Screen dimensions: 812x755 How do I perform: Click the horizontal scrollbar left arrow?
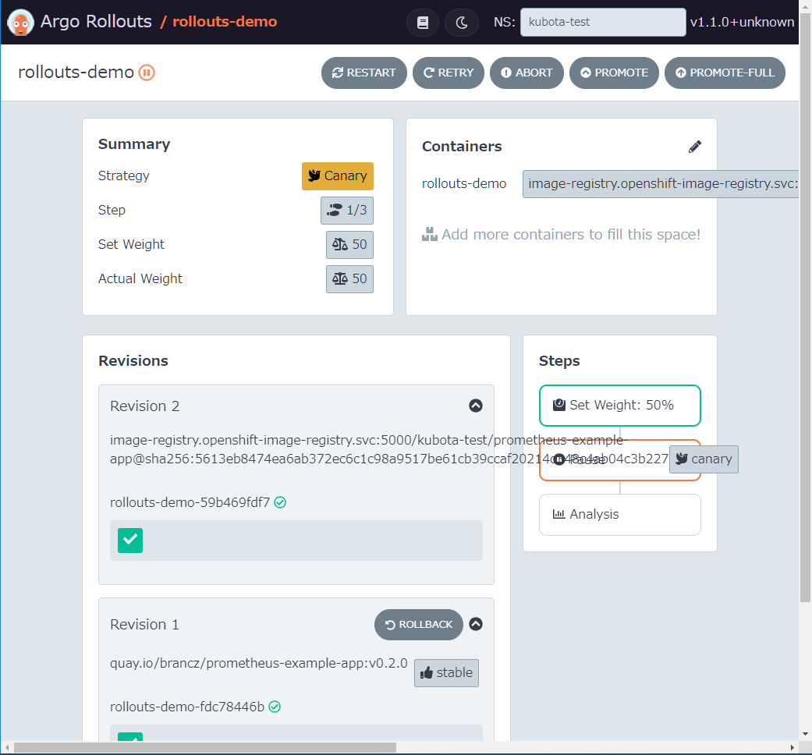(x=7, y=748)
